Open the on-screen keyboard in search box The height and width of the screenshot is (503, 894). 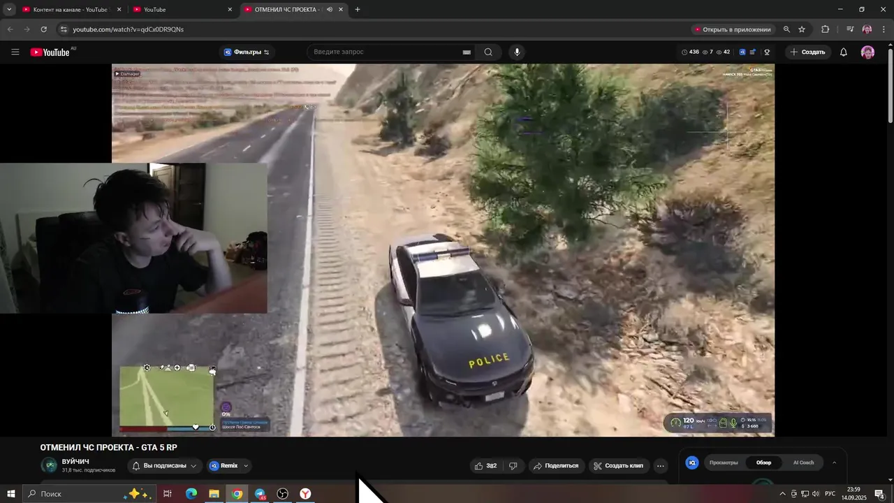pos(467,52)
